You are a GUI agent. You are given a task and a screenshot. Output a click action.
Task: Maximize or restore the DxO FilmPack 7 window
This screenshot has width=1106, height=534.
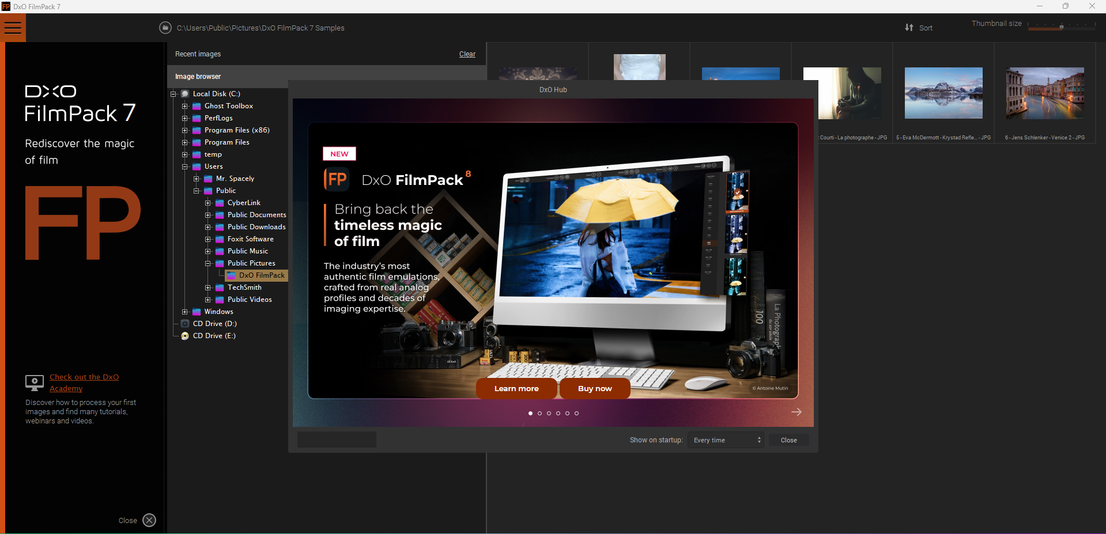coord(1066,6)
